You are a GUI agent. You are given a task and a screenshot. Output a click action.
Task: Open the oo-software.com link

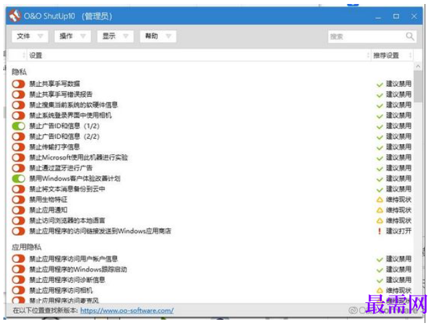tap(127, 310)
